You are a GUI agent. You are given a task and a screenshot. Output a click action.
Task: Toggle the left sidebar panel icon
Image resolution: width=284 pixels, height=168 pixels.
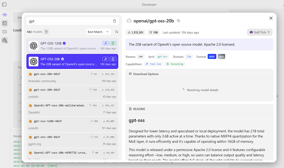4,4
